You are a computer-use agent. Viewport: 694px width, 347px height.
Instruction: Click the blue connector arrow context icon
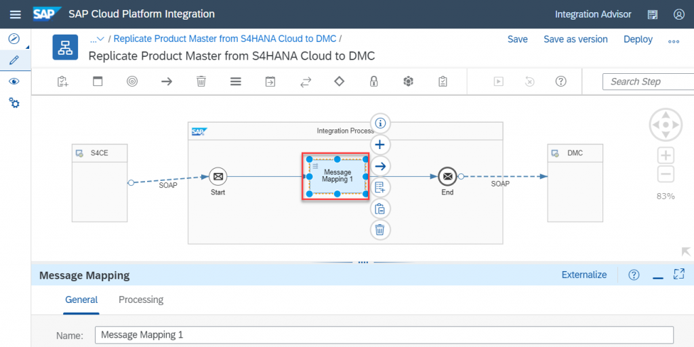[380, 166]
